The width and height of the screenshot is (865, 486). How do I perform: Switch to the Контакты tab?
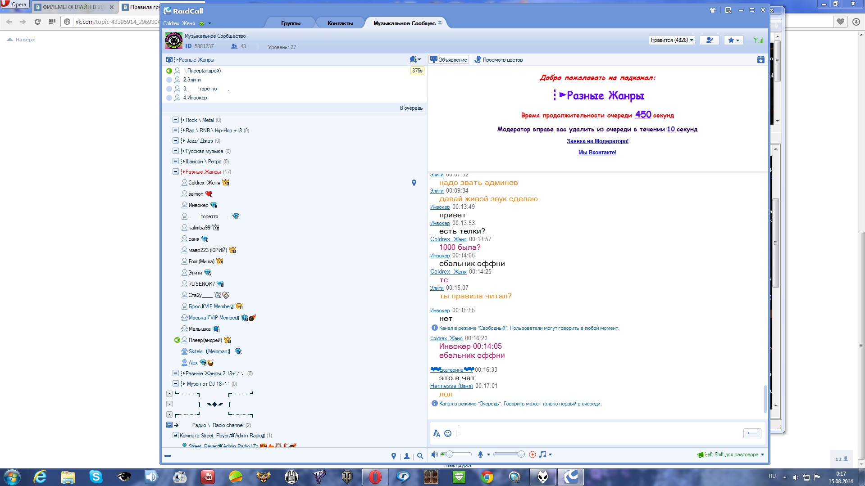340,23
